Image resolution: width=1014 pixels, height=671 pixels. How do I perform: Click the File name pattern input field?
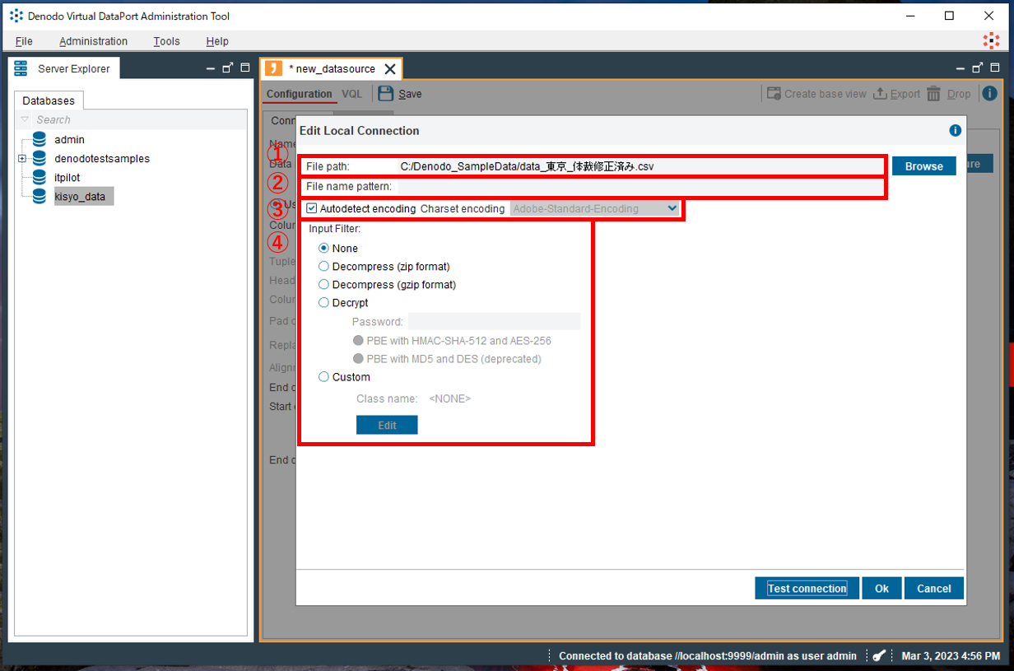[x=576, y=186]
